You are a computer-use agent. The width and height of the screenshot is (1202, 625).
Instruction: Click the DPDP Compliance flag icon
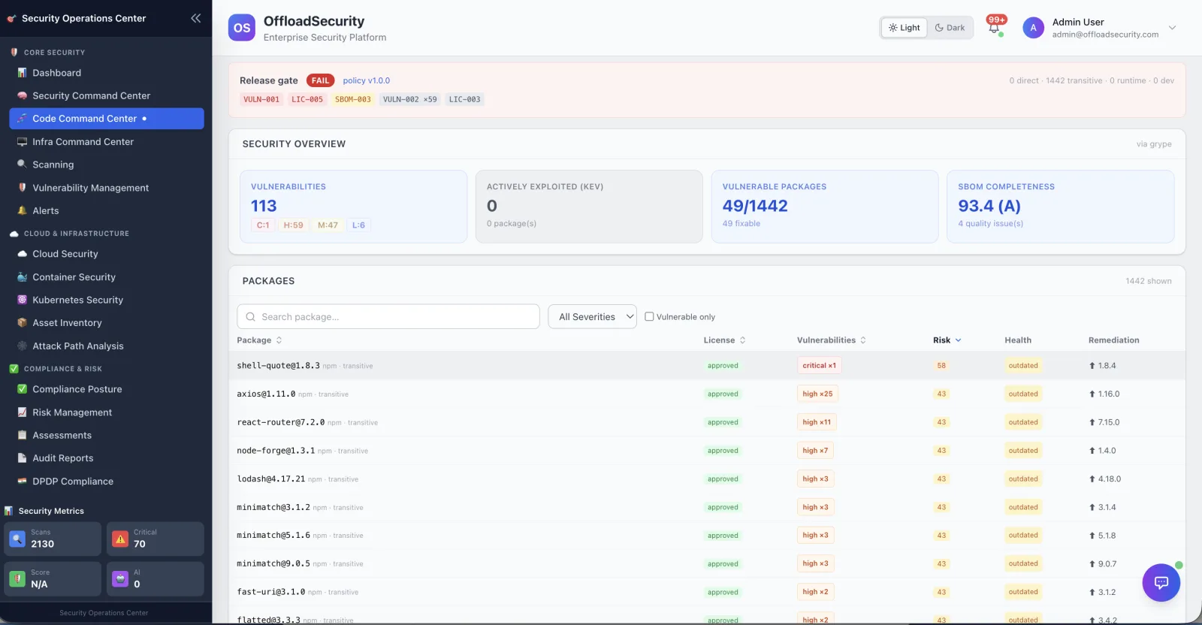coord(22,482)
